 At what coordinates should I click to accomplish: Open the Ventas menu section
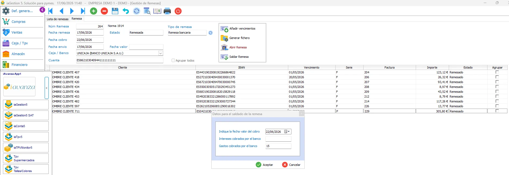click(17, 33)
